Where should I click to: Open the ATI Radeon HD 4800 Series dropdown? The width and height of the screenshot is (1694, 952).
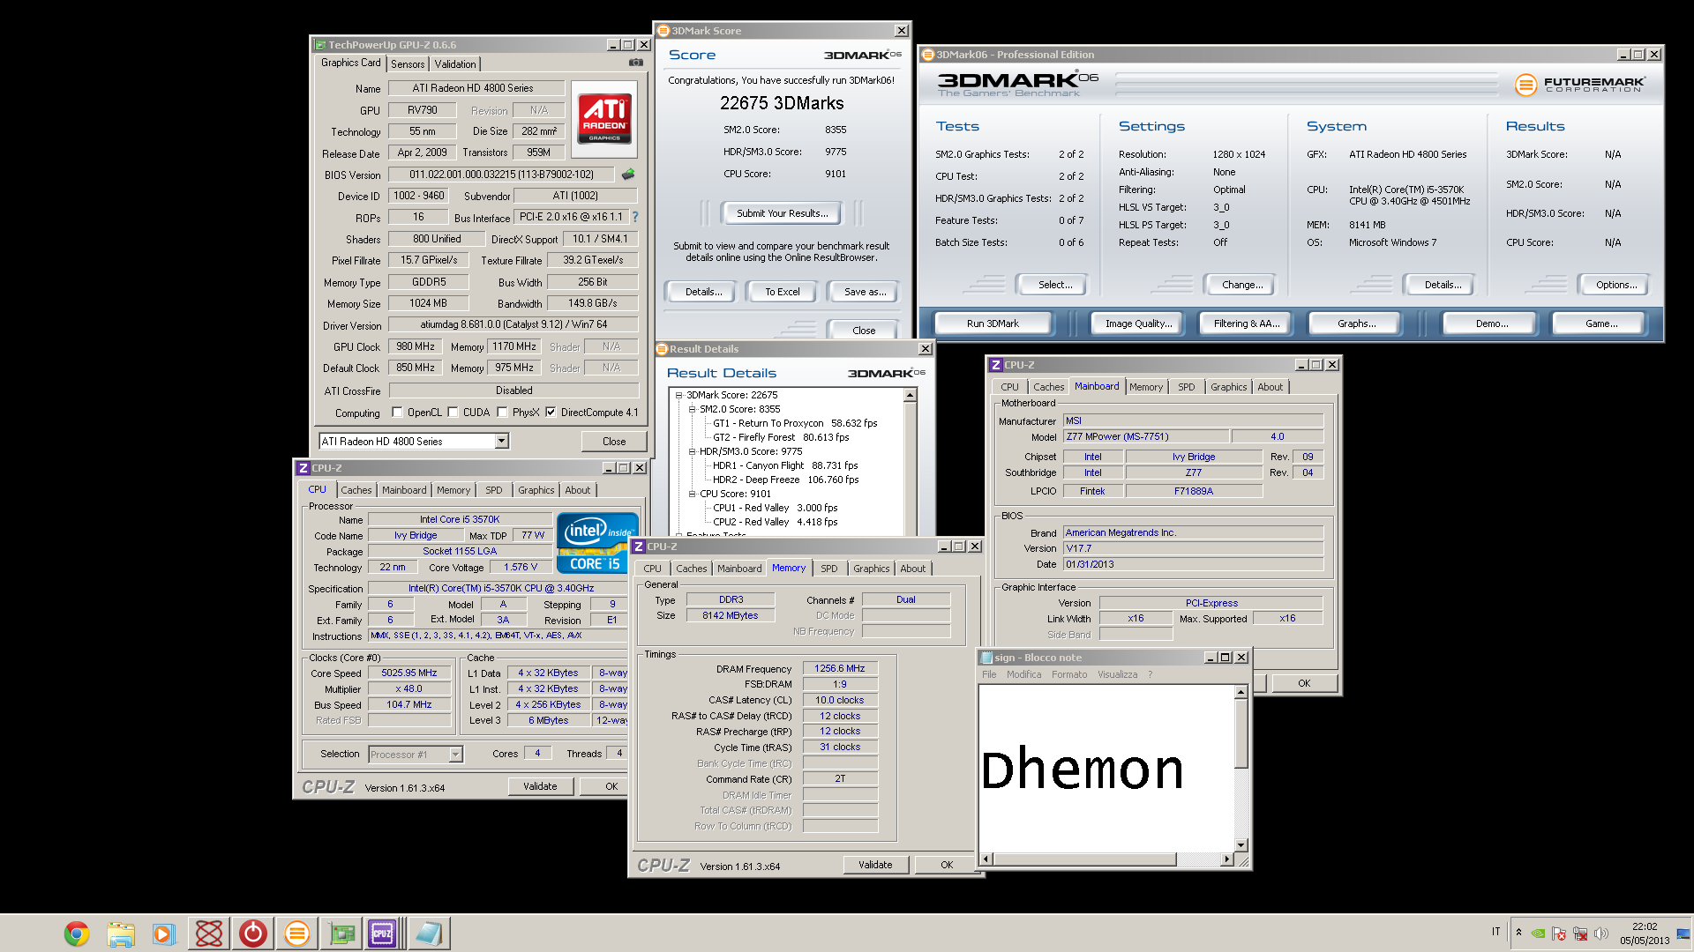coord(501,441)
